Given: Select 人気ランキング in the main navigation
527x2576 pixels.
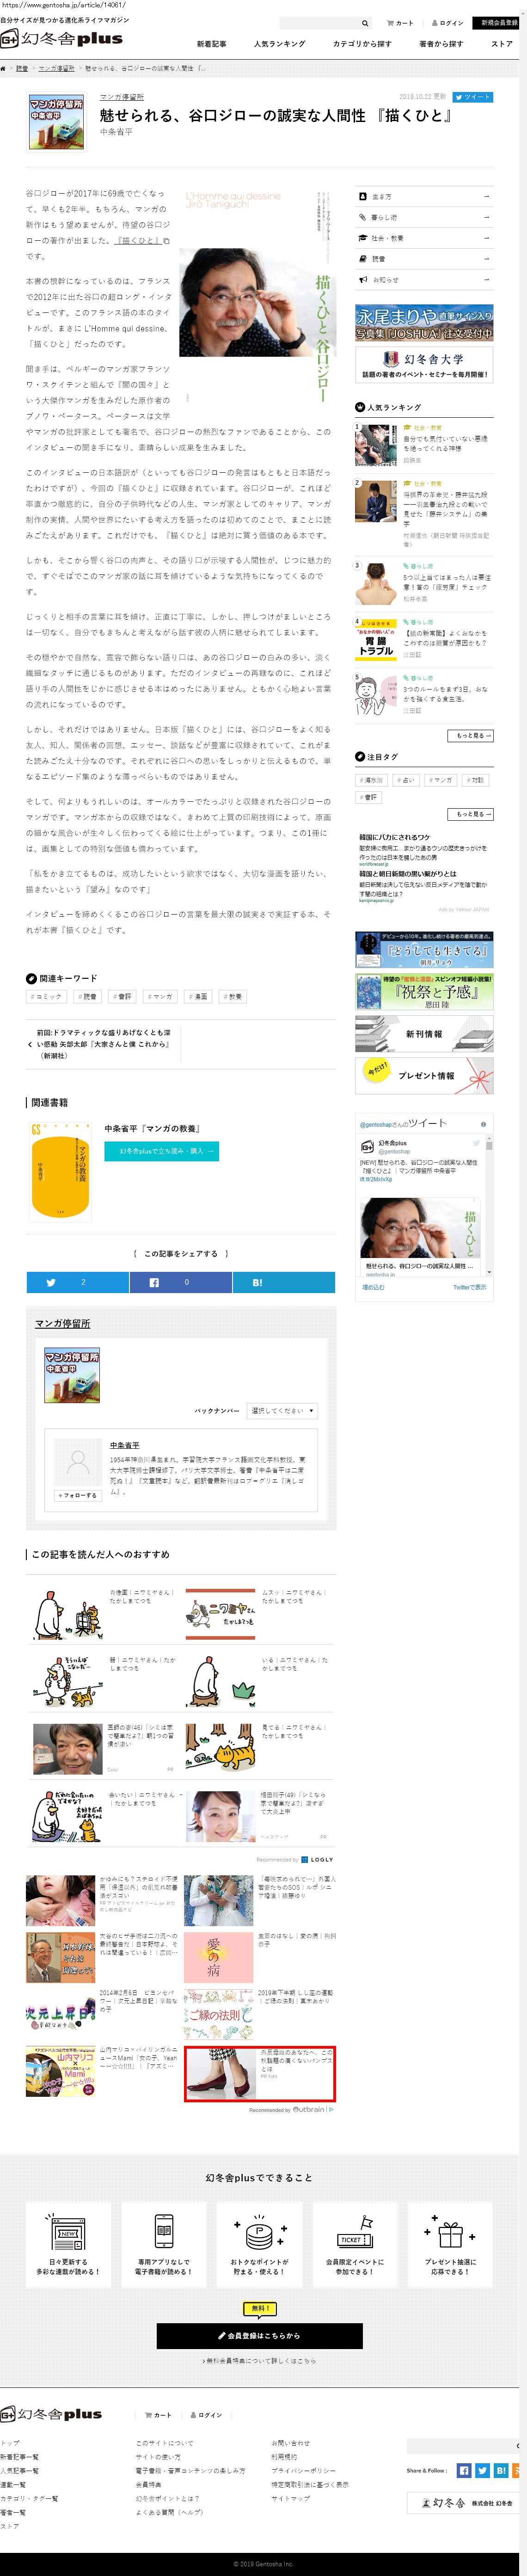Looking at the screenshot, I should point(279,44).
